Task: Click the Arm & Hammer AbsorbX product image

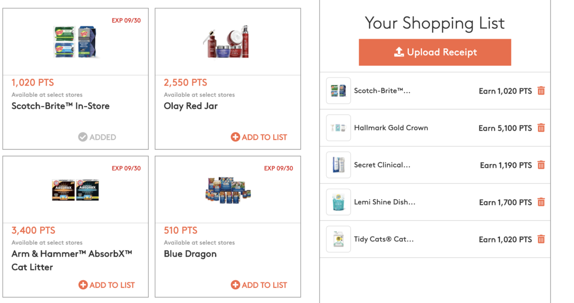Action: pyautogui.click(x=76, y=189)
